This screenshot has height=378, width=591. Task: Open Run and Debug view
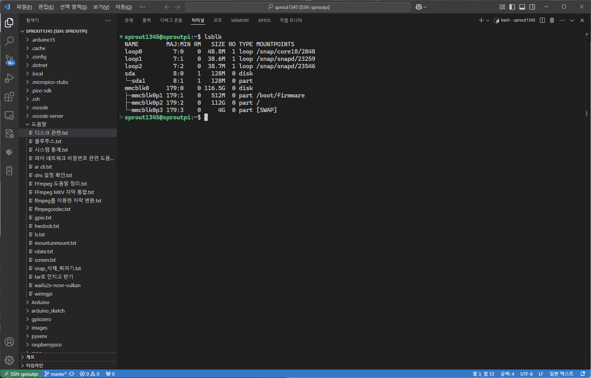(9, 78)
